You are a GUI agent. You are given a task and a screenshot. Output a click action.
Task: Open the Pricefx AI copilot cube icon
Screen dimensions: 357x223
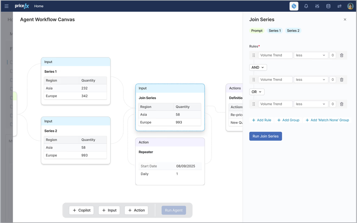click(293, 6)
